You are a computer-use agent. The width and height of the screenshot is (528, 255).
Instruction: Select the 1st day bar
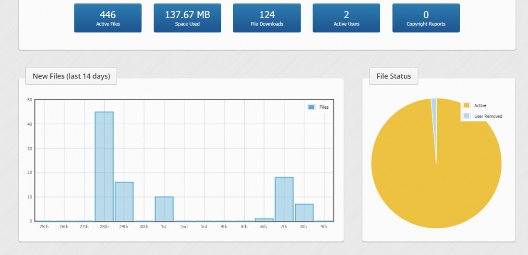coord(164,209)
